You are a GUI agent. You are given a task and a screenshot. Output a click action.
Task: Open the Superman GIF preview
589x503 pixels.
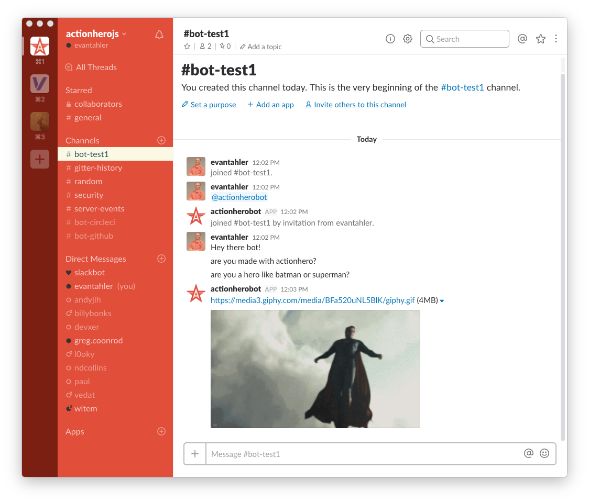(x=315, y=368)
